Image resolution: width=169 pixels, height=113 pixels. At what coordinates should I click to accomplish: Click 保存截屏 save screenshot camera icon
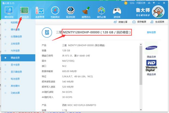(134, 22)
